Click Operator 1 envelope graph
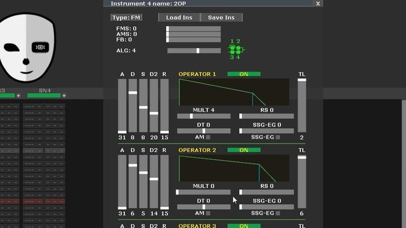Viewport: 406px width, 228px height. [234, 92]
